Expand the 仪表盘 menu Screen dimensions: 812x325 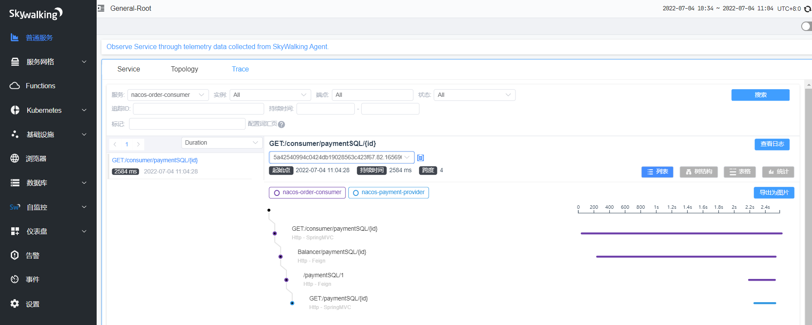[x=84, y=231]
